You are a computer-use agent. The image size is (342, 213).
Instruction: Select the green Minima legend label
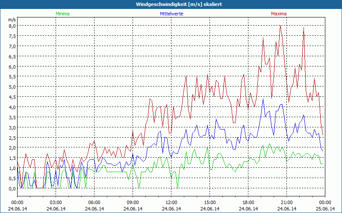coord(62,14)
